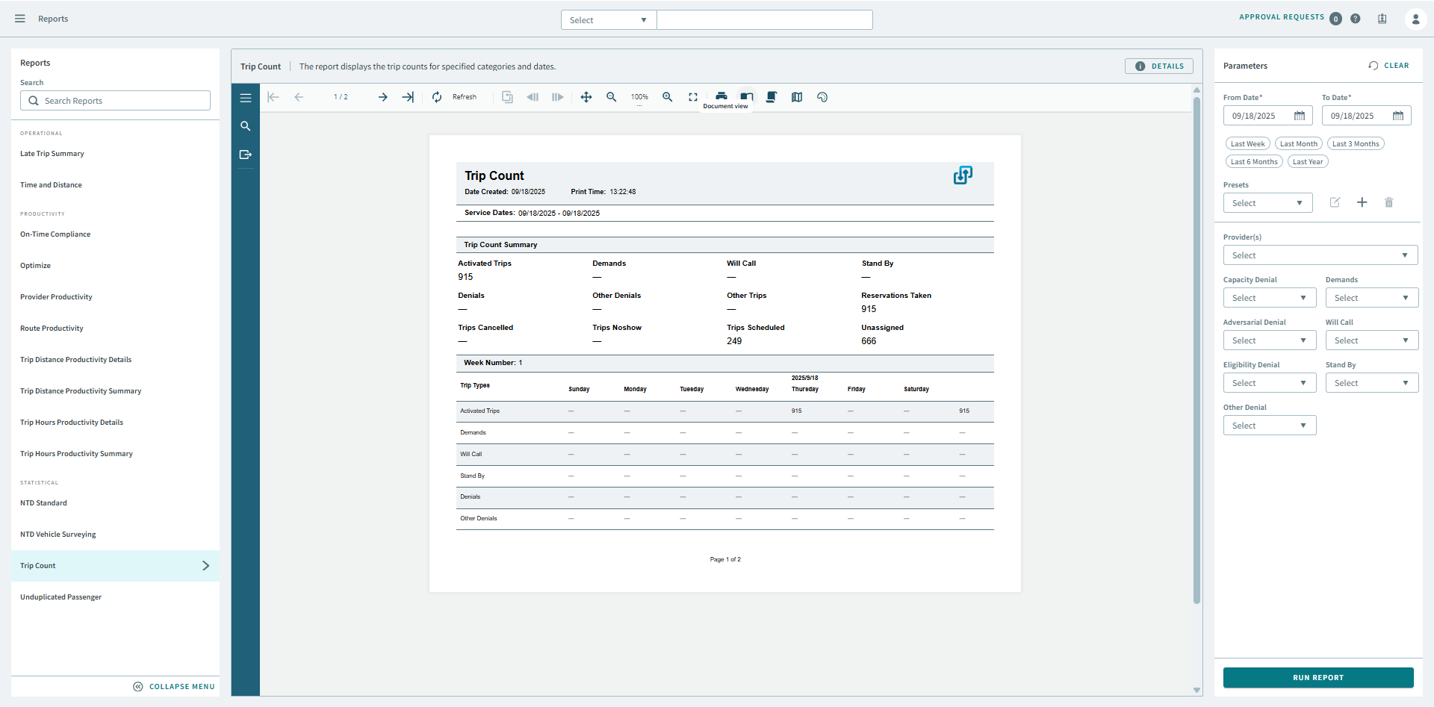Image resolution: width=1434 pixels, height=707 pixels.
Task: Click the Refresh report icon
Action: point(437,97)
